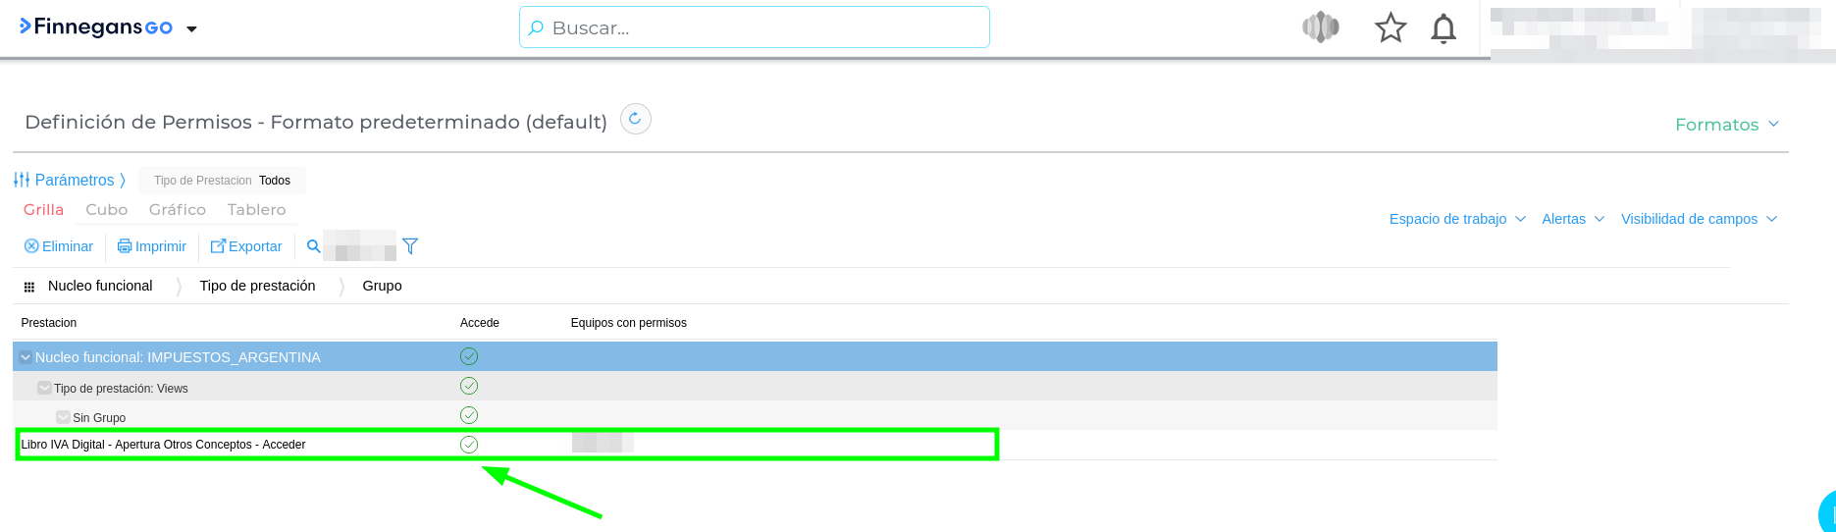Toggle Accede check for Sin Grupo row

(469, 415)
